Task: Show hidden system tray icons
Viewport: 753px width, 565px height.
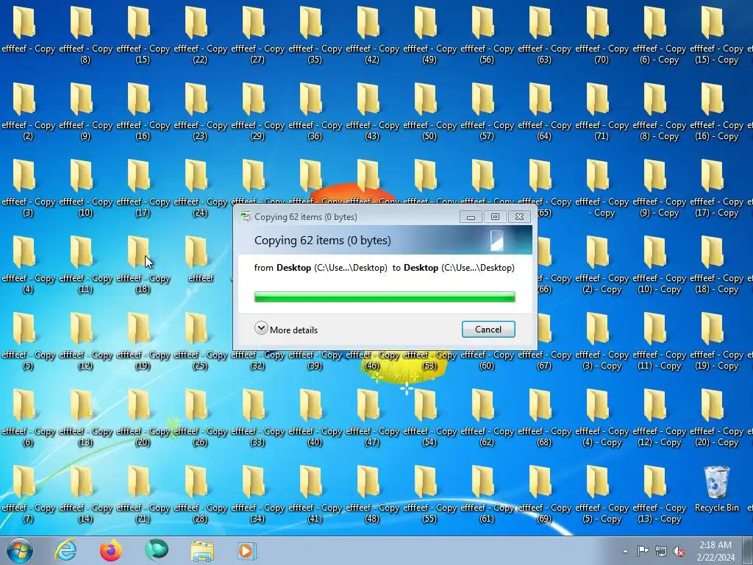Action: click(625, 551)
